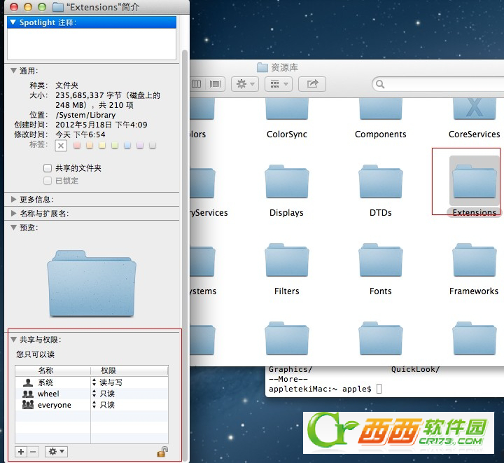Click the /System/Library location text

[85, 115]
